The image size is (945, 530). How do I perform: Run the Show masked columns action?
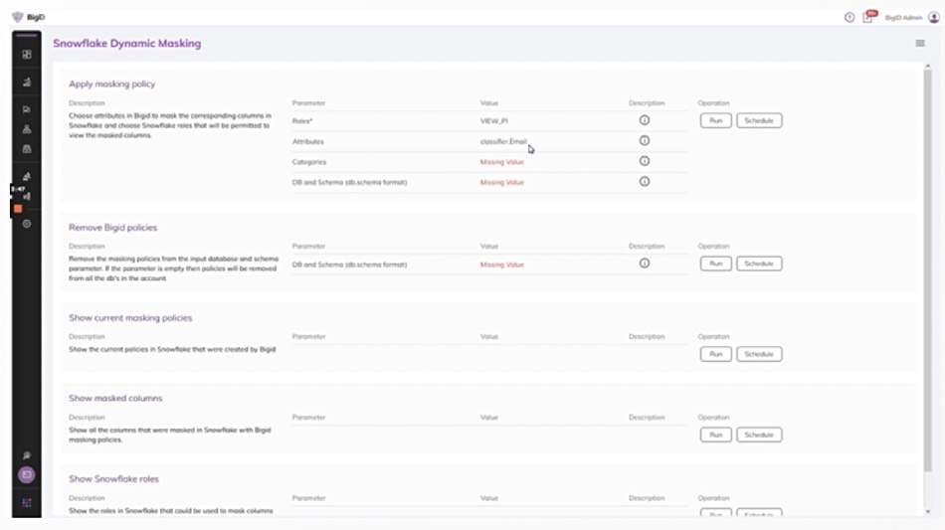point(715,435)
